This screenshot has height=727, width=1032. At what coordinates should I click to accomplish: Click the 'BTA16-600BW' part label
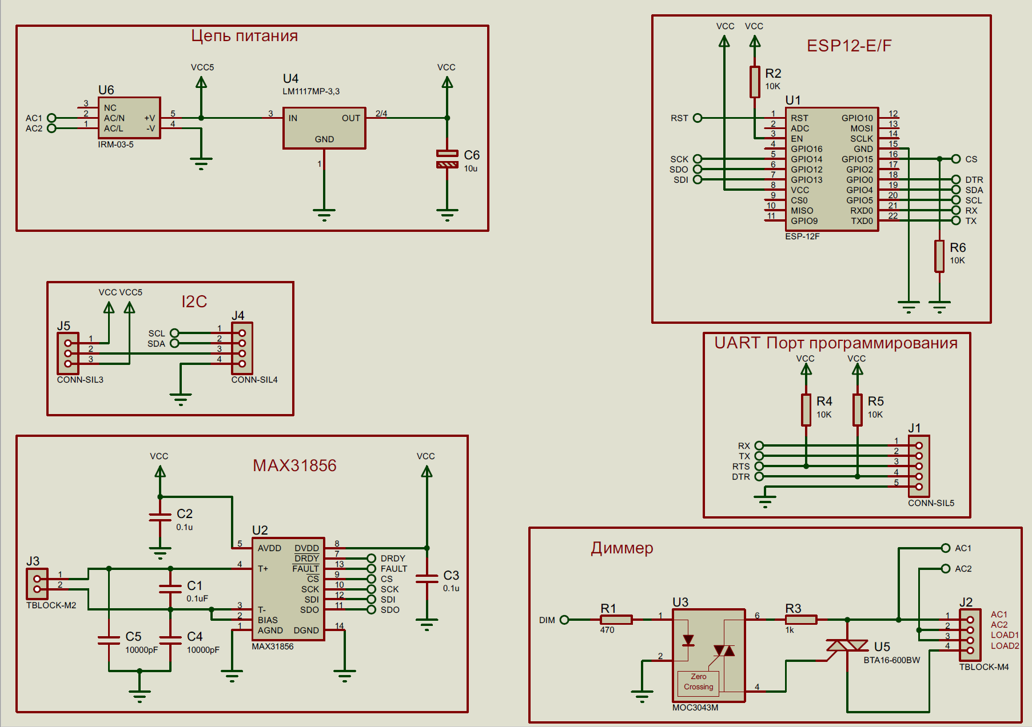point(892,660)
